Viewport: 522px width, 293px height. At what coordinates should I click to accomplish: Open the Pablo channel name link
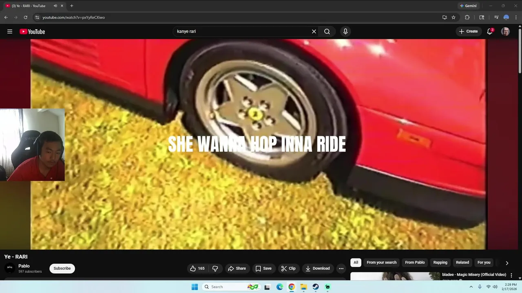pos(24,266)
